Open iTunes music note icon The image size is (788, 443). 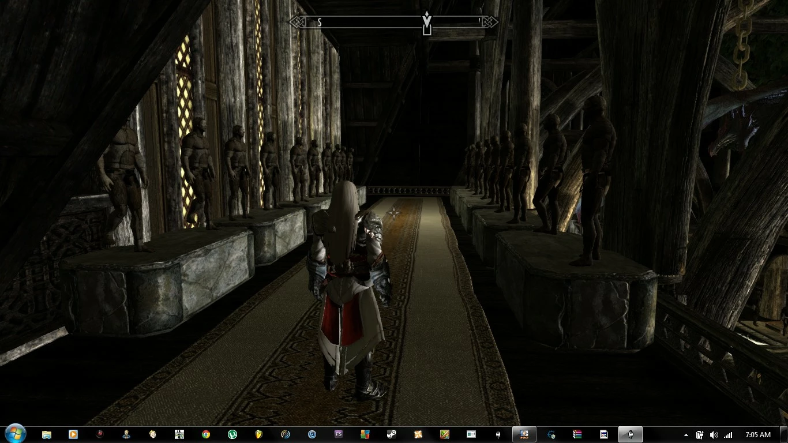[x=312, y=434]
